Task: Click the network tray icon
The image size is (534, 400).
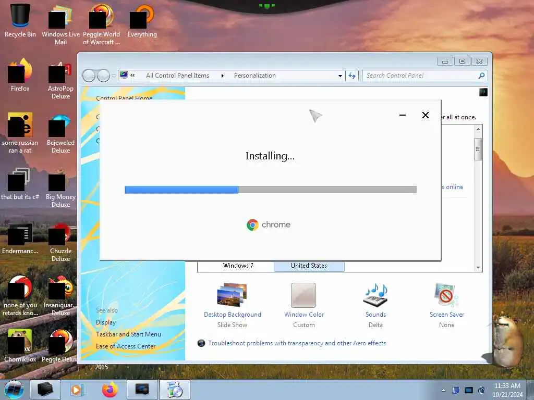Action: click(469, 390)
